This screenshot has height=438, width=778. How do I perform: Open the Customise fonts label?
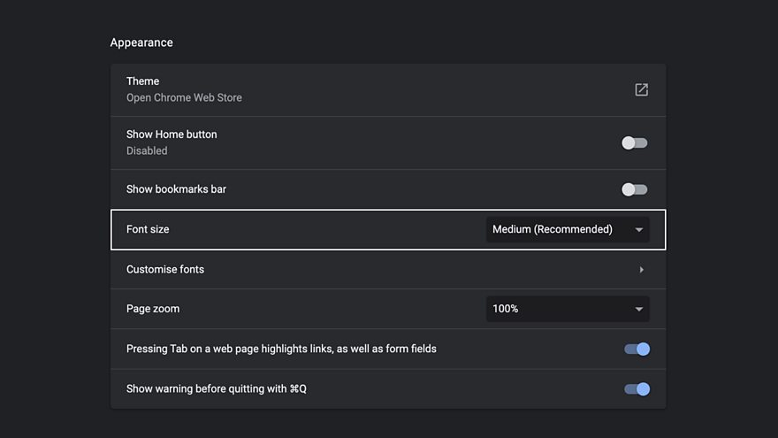tap(165, 269)
